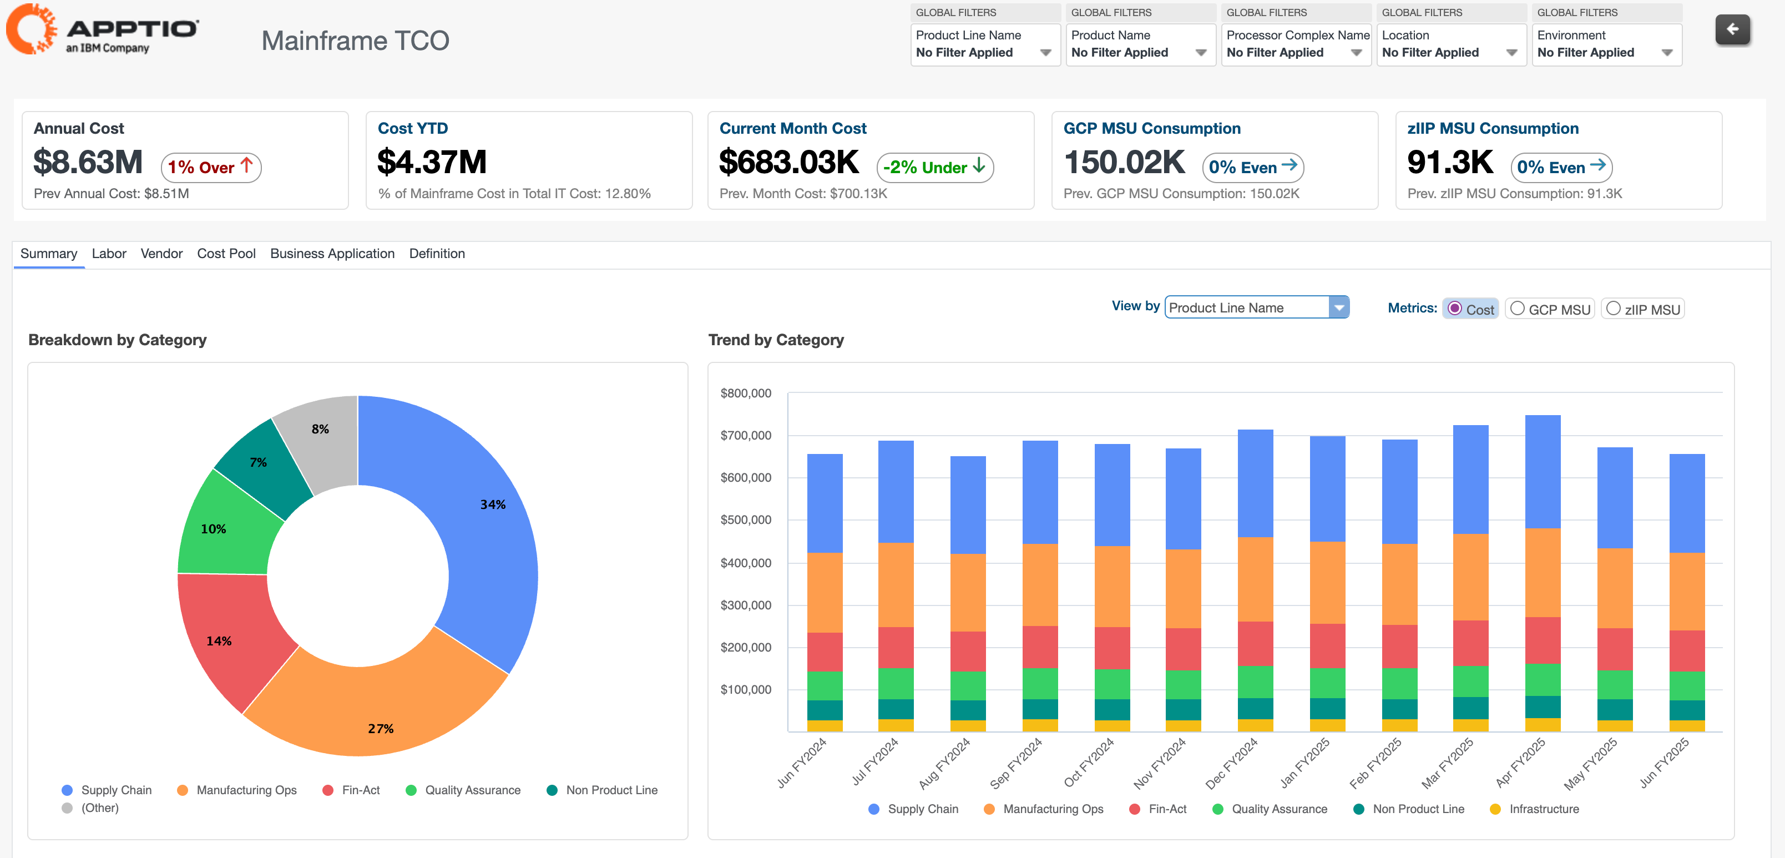Image resolution: width=1785 pixels, height=858 pixels.
Task: Click the GCP MSU Consumption right arrow
Action: pos(1289,165)
